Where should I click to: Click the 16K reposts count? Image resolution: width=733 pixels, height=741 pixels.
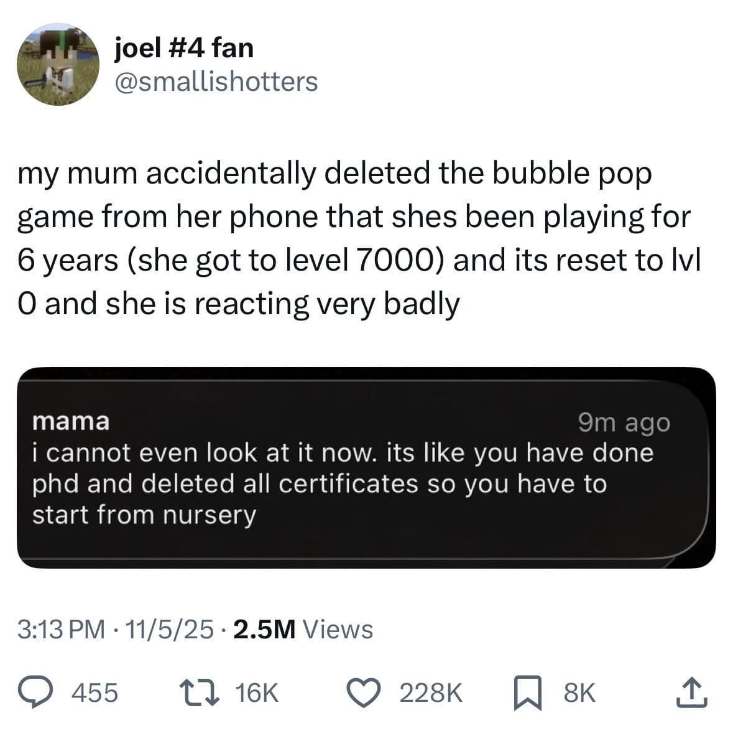click(x=257, y=693)
